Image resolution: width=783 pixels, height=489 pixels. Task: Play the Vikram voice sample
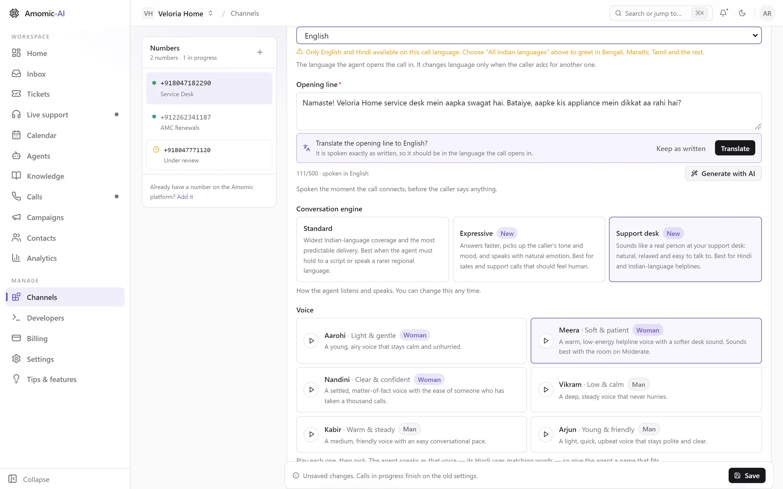[x=546, y=390]
